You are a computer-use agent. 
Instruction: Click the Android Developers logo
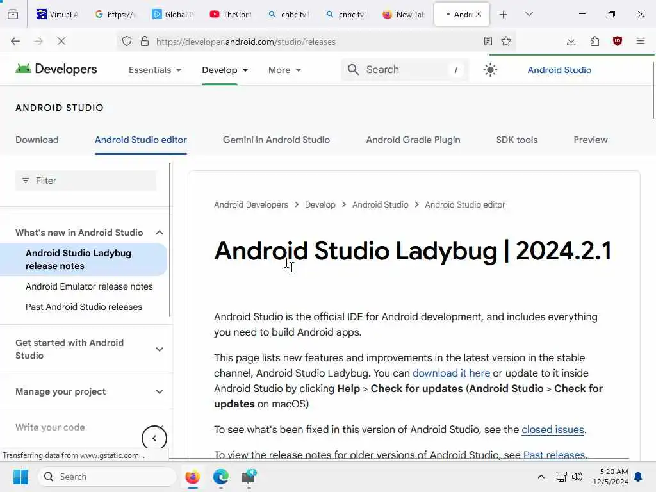[56, 69]
